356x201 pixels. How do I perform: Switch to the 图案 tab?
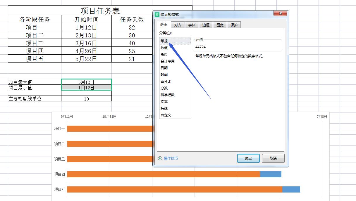(x=220, y=25)
